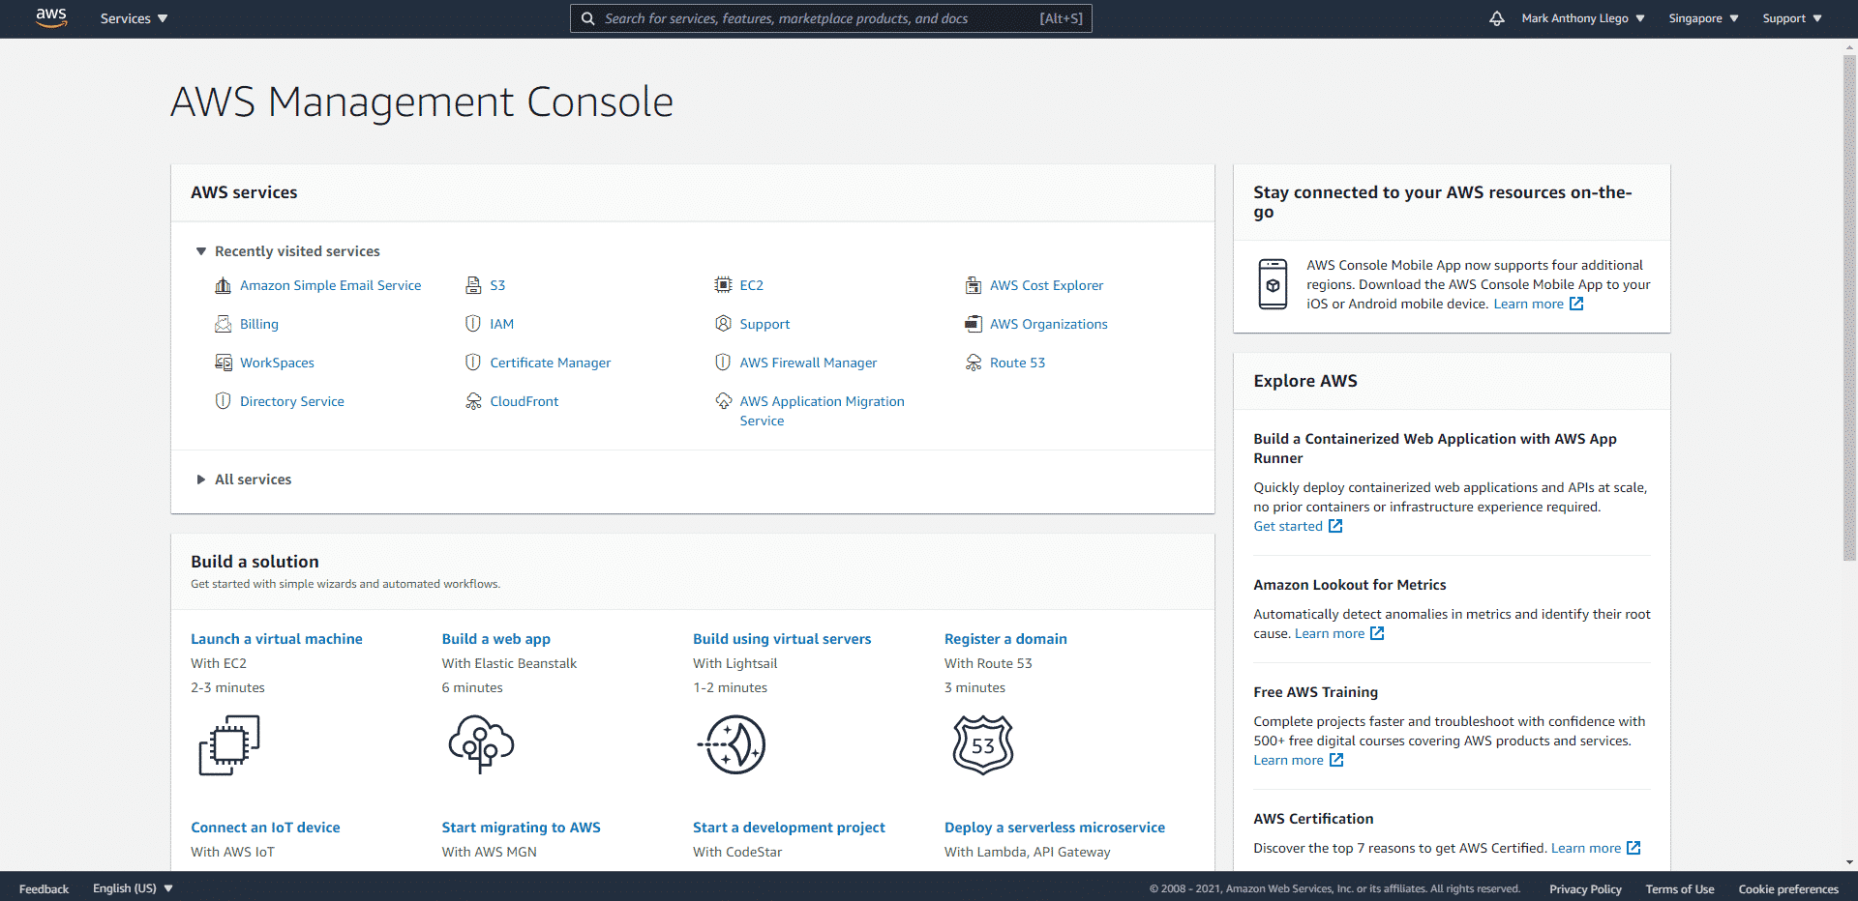The width and height of the screenshot is (1858, 901).
Task: Click the Amazon Simple Email Service icon
Action: (223, 285)
